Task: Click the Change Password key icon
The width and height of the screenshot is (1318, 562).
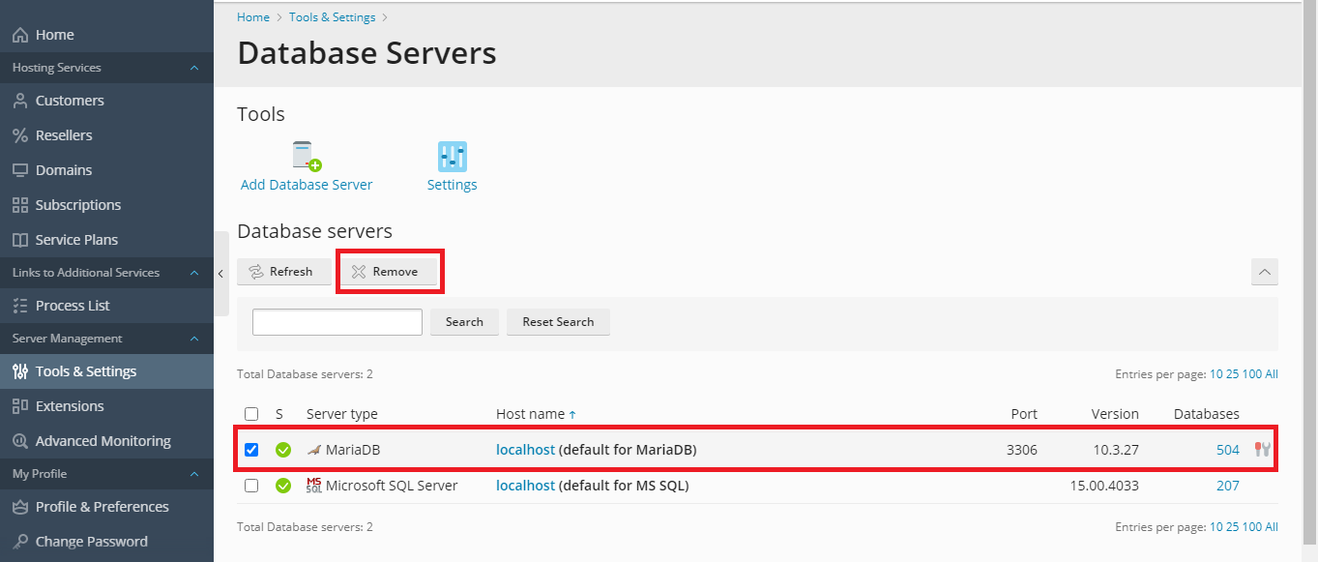Action: [20, 542]
